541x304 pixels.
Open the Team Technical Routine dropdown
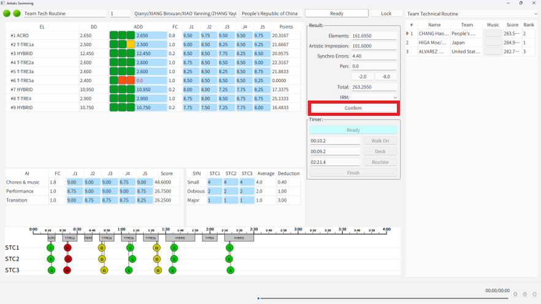pyautogui.click(x=472, y=13)
